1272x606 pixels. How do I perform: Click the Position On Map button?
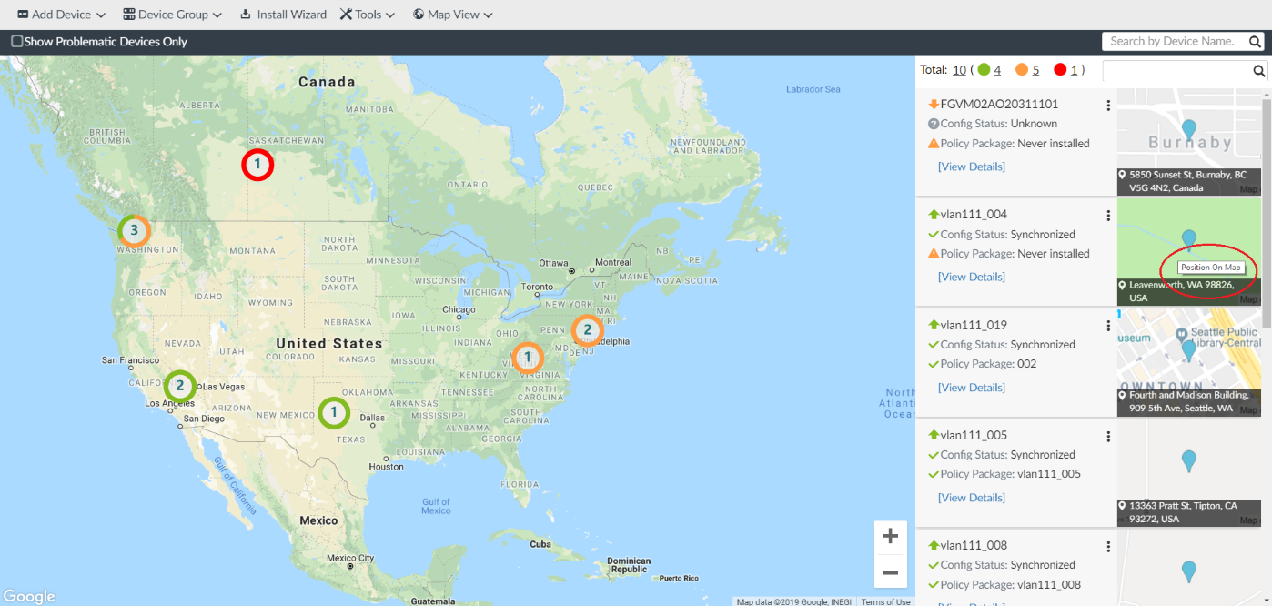point(1210,268)
